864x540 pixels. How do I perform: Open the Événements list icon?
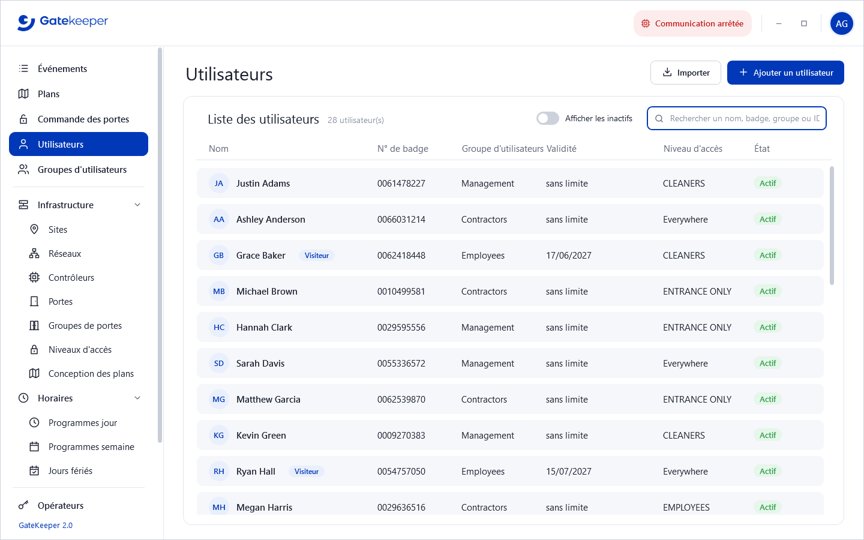[x=23, y=68]
